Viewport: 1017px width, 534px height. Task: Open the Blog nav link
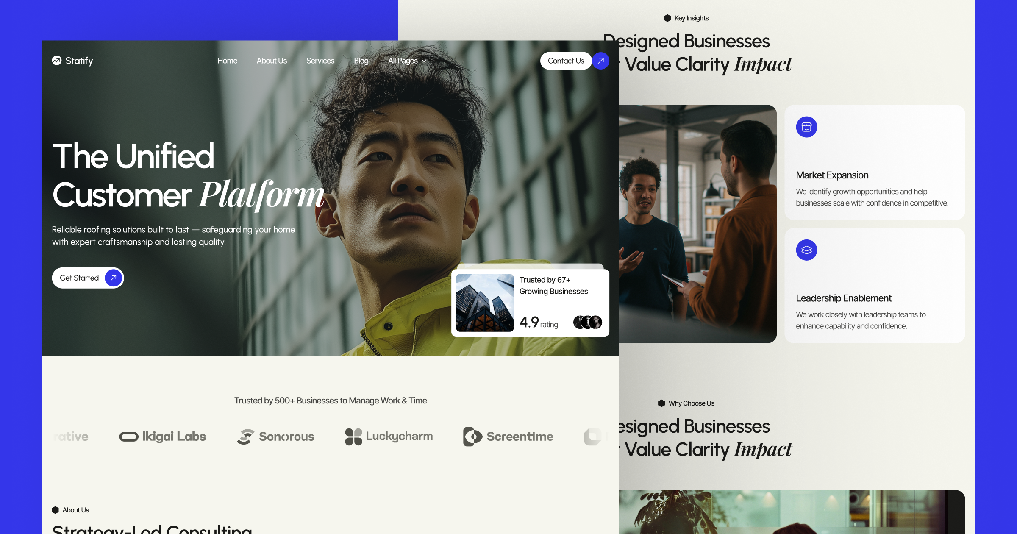361,61
